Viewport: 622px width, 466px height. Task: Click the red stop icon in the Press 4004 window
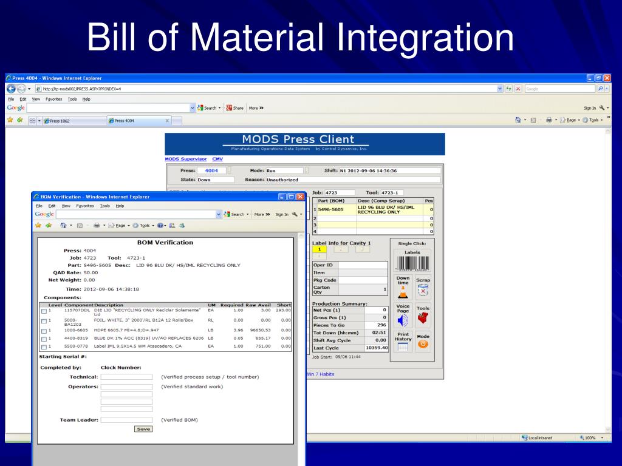pos(518,89)
